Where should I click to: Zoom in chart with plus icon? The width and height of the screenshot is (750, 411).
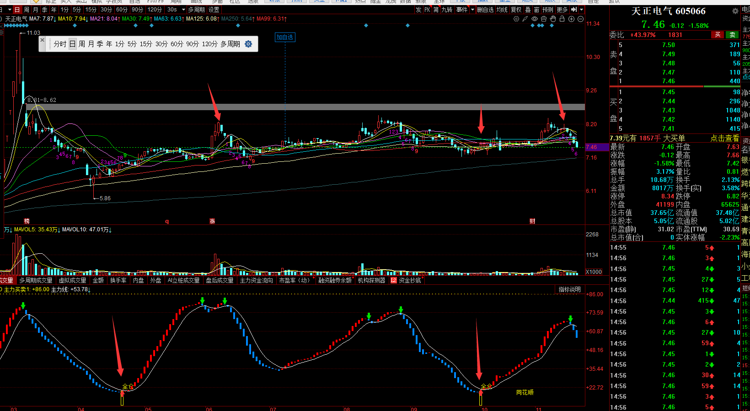click(571, 19)
